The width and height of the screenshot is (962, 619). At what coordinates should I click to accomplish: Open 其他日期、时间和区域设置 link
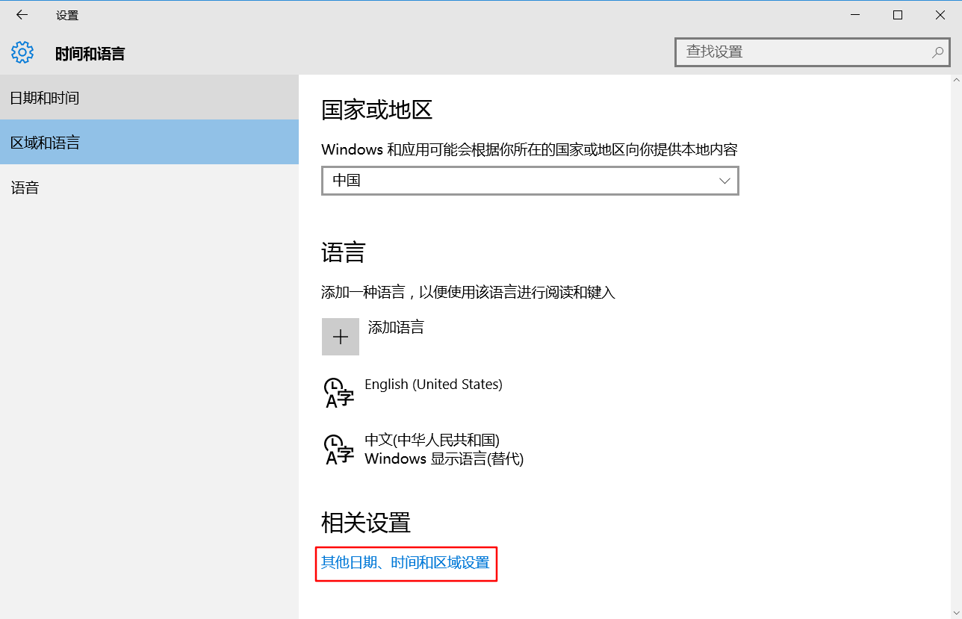pyautogui.click(x=406, y=562)
